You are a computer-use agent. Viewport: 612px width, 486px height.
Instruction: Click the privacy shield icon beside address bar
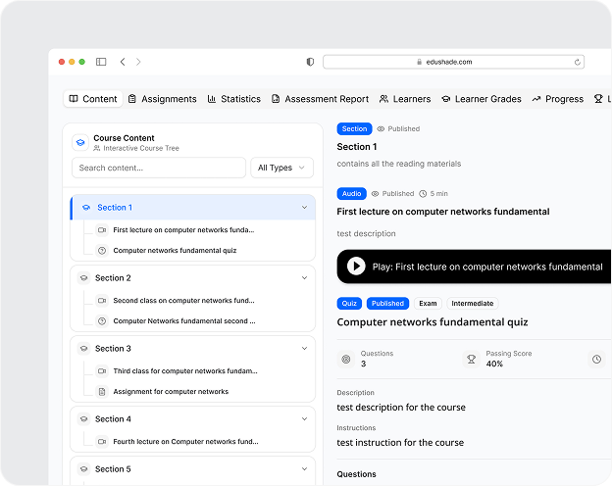(x=311, y=62)
